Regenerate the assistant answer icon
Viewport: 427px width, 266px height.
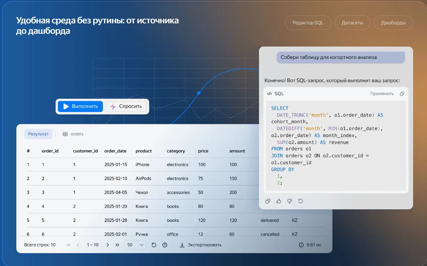pos(301,201)
